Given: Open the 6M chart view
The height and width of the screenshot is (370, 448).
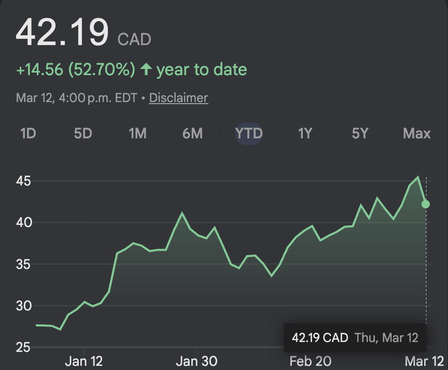Looking at the screenshot, I should [192, 134].
